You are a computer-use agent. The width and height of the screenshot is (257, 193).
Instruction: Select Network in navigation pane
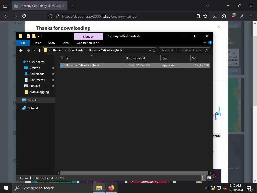(33, 108)
